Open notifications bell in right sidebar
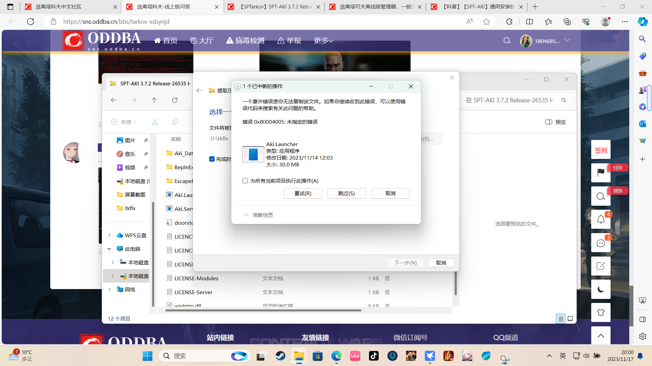The height and width of the screenshot is (366, 652). point(600,219)
